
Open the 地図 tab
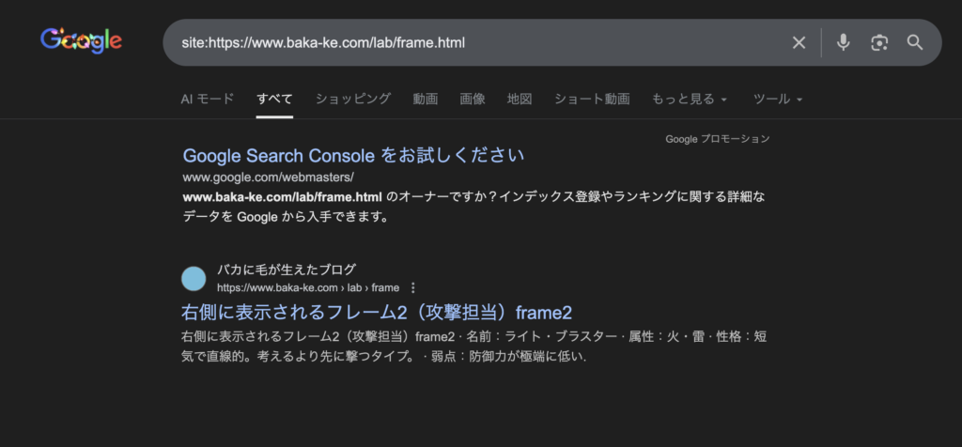click(520, 99)
